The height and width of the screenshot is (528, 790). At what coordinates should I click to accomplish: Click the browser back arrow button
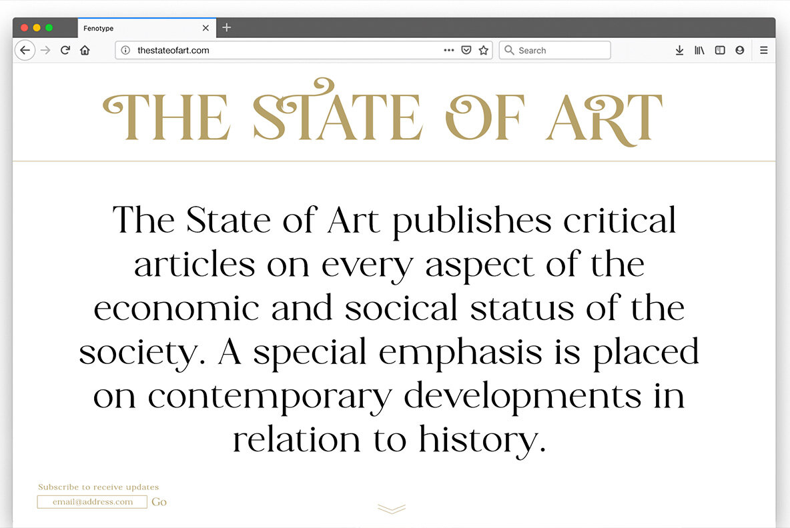point(25,50)
